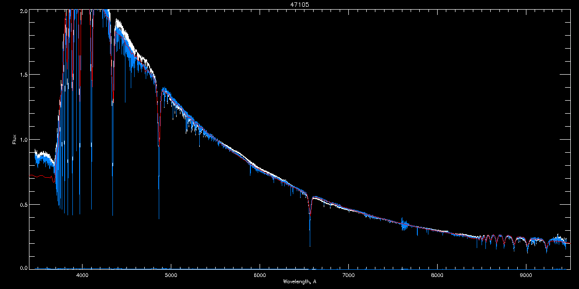Click the 0.0 flux tick label

23,267
